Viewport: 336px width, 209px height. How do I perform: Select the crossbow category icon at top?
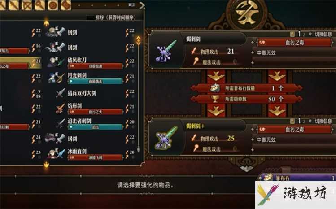point(26,5)
